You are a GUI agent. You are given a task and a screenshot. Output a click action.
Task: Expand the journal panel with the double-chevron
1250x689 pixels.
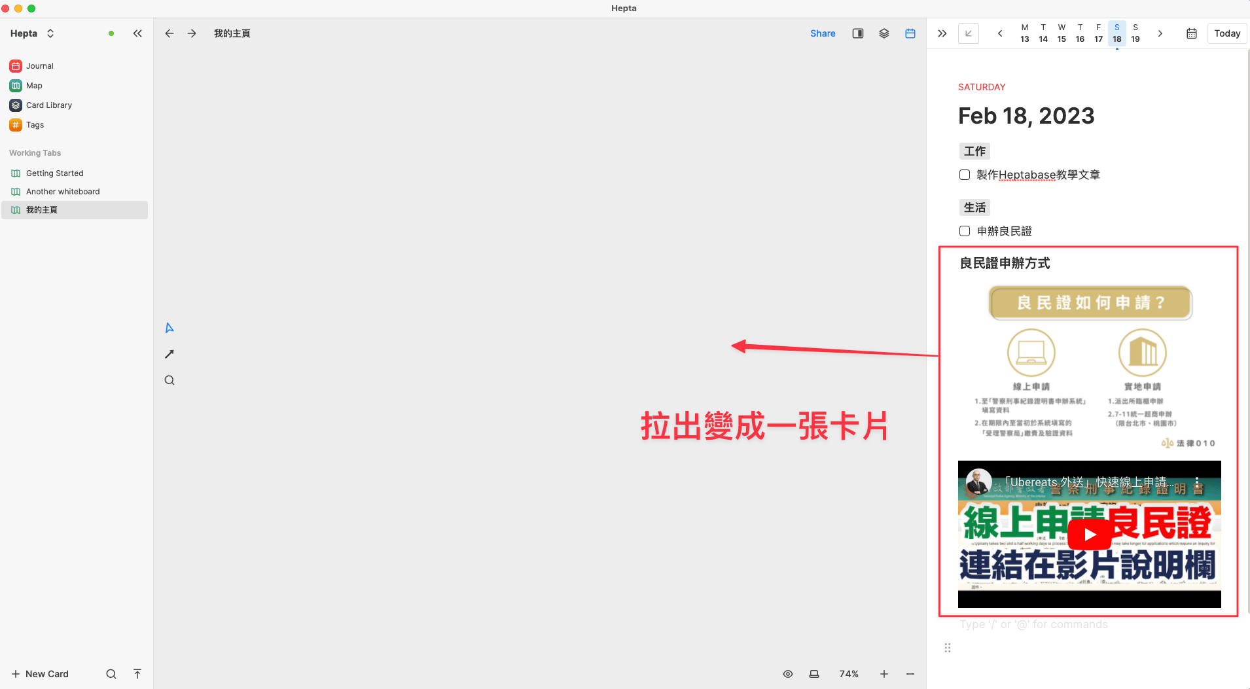(940, 33)
